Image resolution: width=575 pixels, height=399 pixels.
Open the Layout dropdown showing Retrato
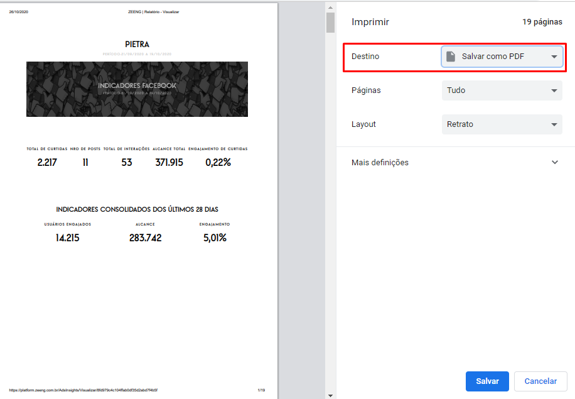click(x=502, y=124)
